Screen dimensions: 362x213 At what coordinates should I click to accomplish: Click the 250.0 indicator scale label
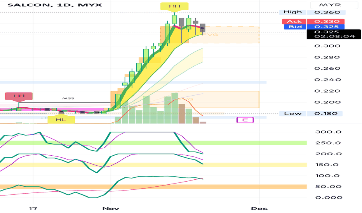(328, 143)
